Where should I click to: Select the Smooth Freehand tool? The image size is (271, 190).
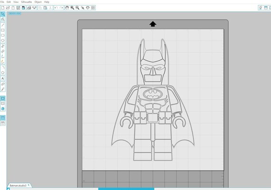click(3, 62)
